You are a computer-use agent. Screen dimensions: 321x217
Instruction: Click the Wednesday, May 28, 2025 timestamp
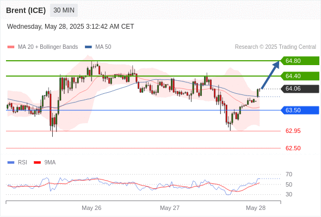[x=70, y=27]
